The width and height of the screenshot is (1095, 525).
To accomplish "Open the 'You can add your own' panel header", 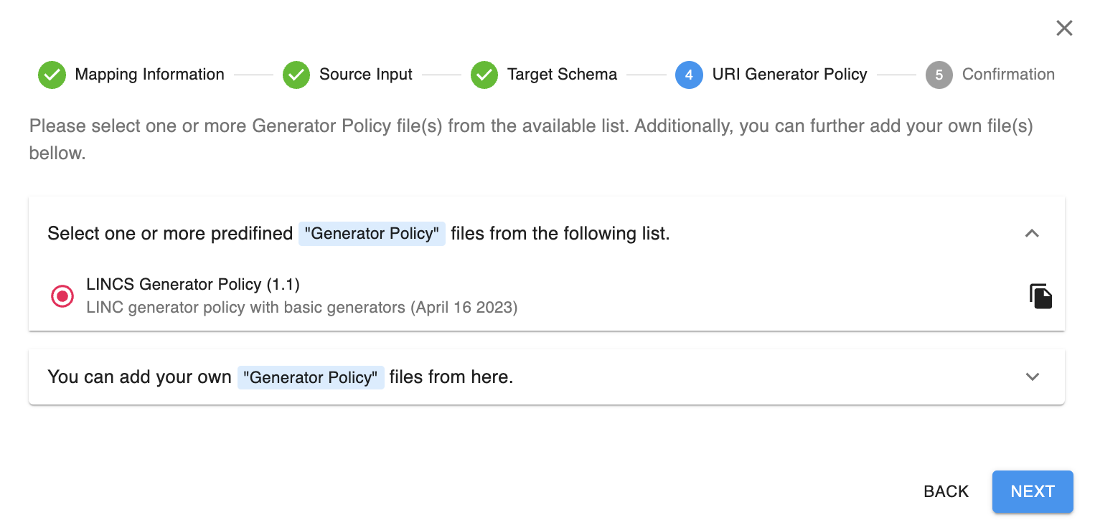I will tap(280, 377).
